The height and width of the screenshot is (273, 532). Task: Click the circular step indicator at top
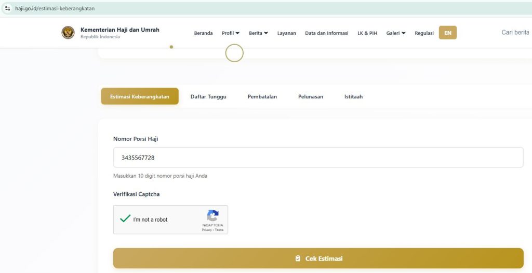pos(234,53)
